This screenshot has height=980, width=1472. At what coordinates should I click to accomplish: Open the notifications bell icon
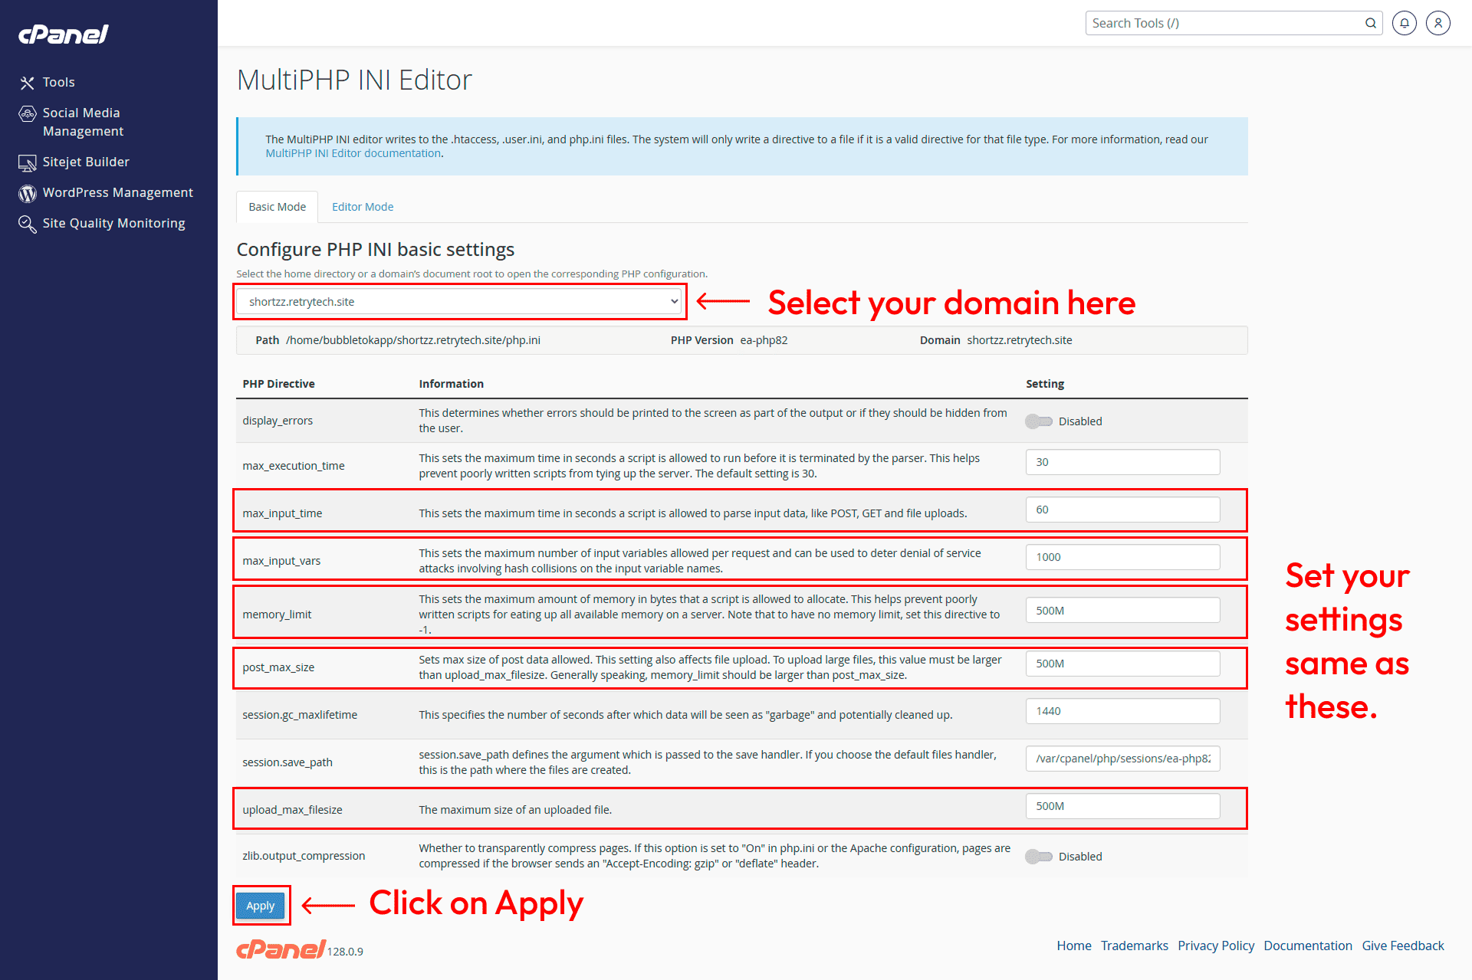click(x=1404, y=23)
